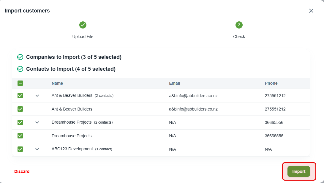Discard the customer import
The height and width of the screenshot is (183, 324).
(22, 171)
